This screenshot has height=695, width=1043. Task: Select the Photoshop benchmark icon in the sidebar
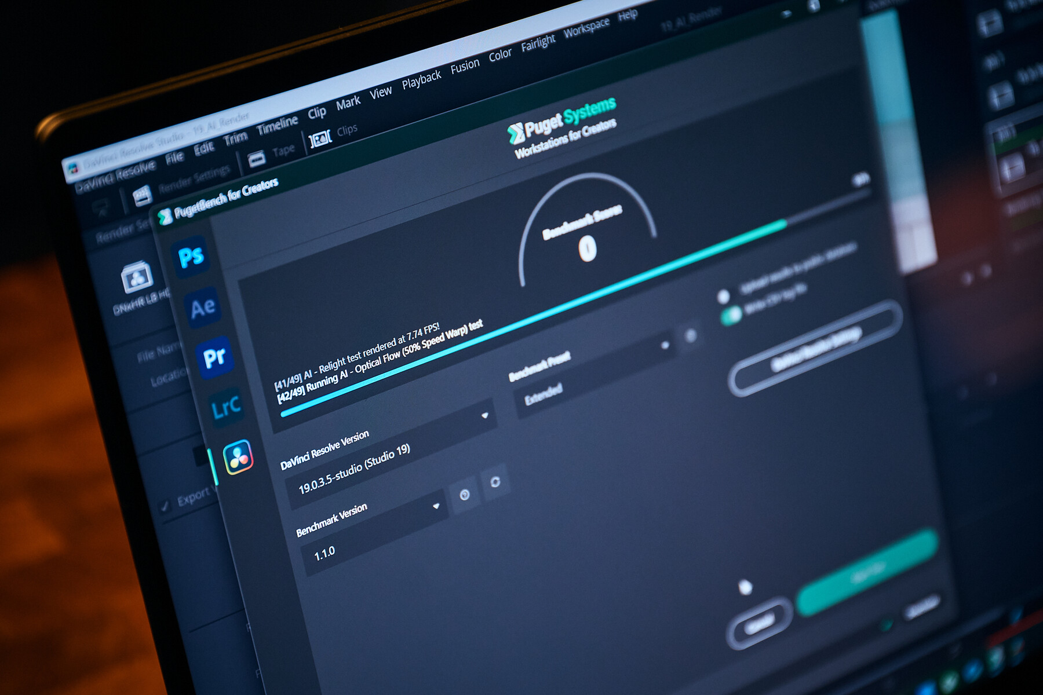[191, 256]
